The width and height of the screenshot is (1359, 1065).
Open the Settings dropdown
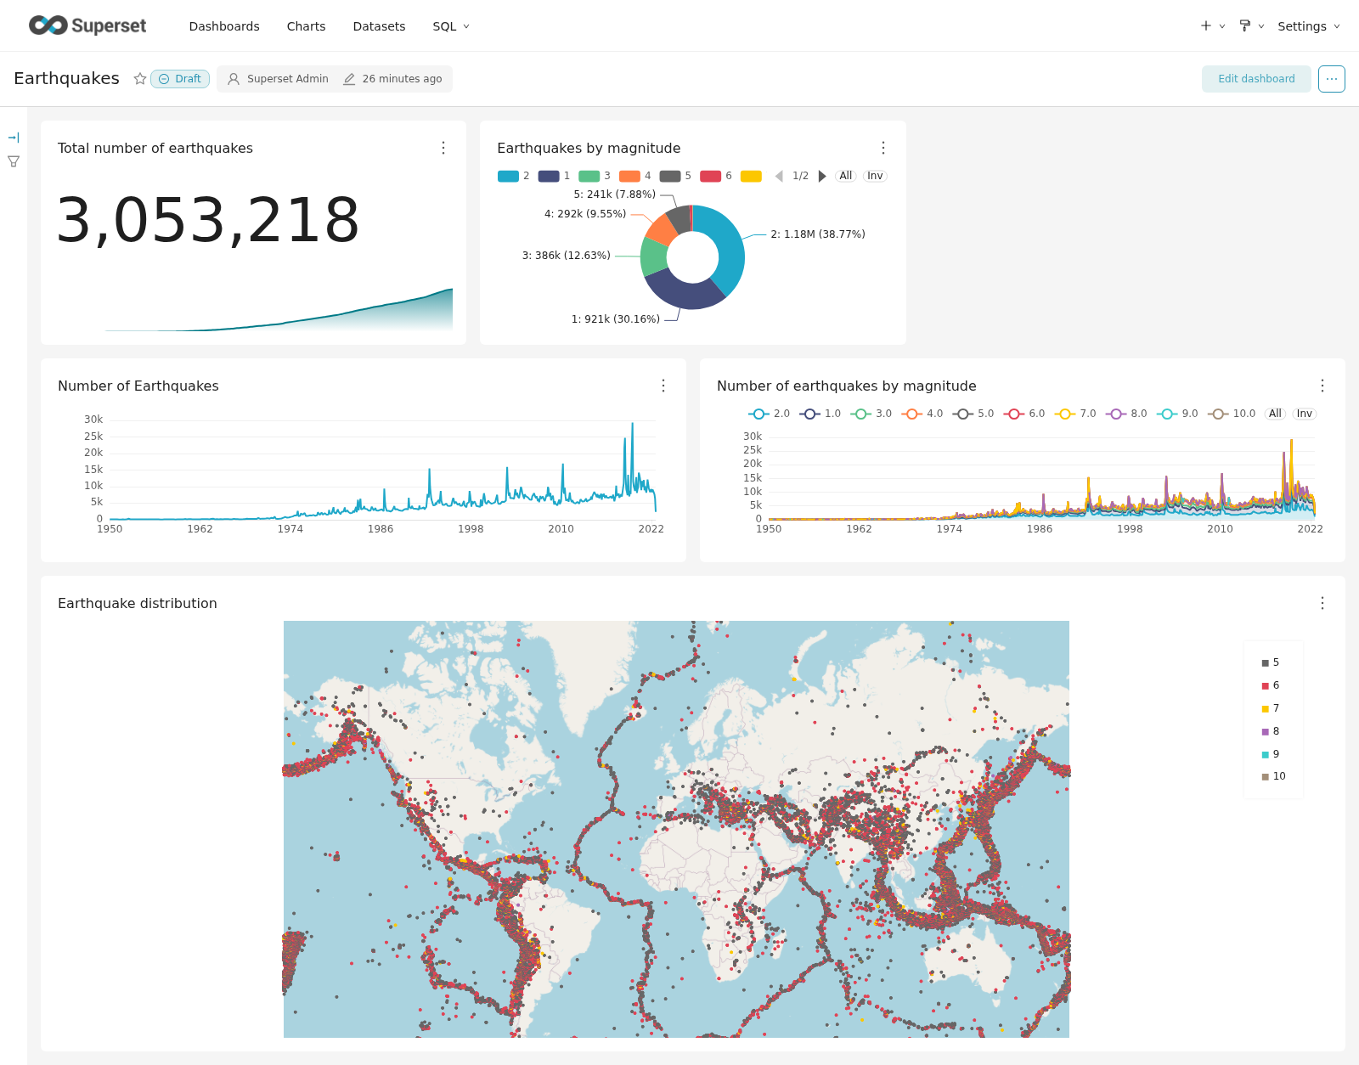(1308, 26)
